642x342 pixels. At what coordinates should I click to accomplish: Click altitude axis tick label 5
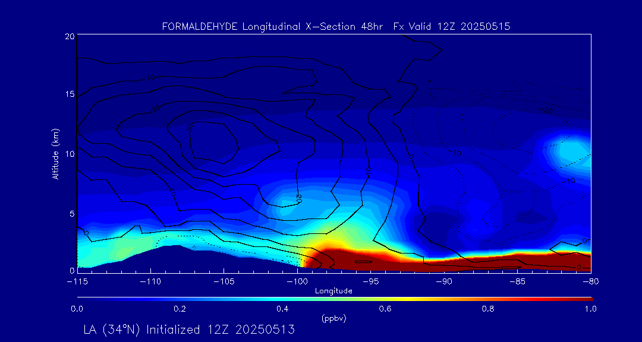pyautogui.click(x=71, y=214)
